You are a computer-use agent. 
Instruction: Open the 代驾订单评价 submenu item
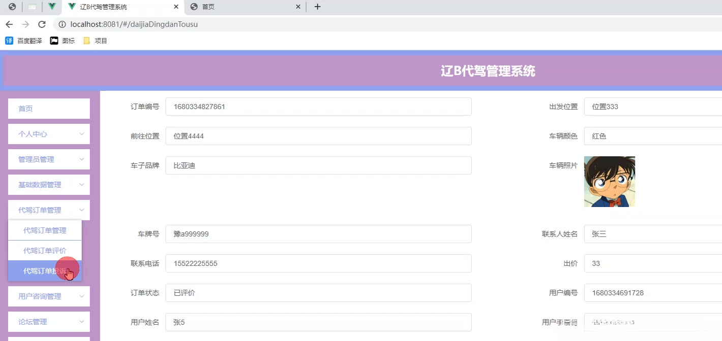[45, 251]
